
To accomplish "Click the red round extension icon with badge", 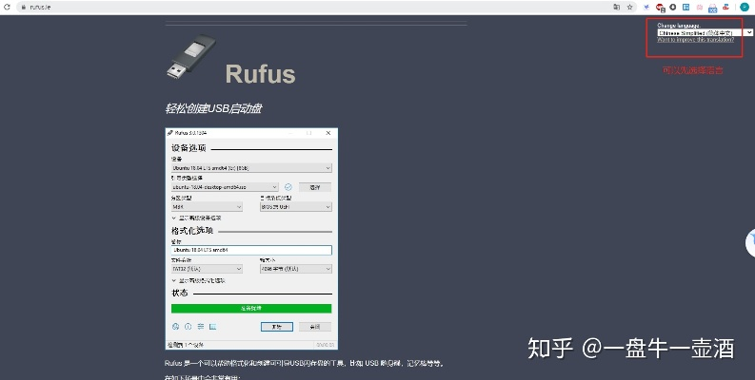I will coord(660,8).
